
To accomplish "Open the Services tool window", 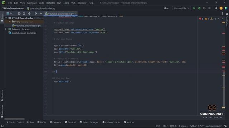I will tap(128, 122).
